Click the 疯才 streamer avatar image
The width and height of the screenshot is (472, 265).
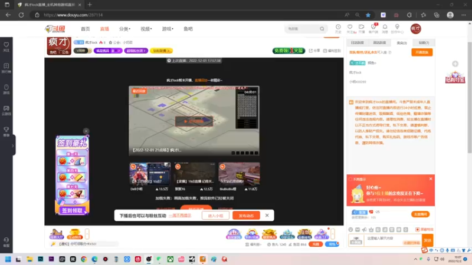coord(59,46)
